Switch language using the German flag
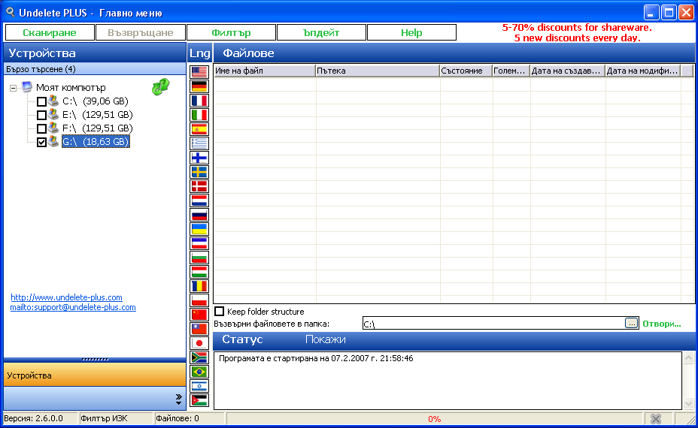Screen dimensions: 698x428 coord(199,86)
